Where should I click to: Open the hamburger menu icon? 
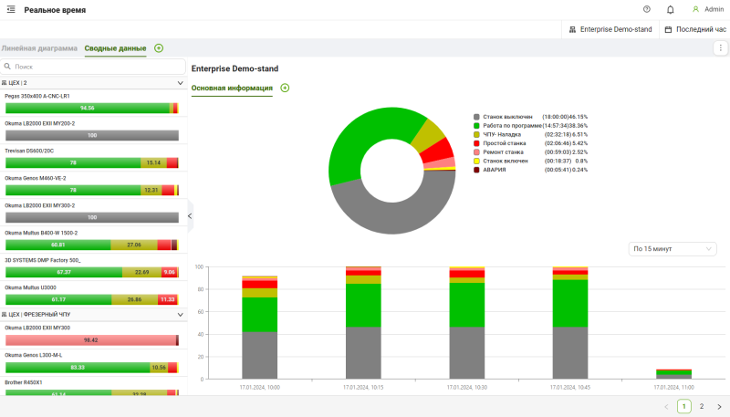tap(11, 9)
